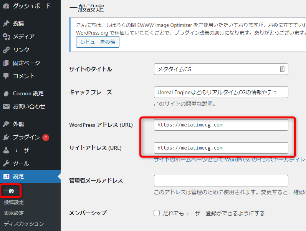306x231 pixels.
Task: Click the このアドレスは管理のために description text
Action: (230, 192)
